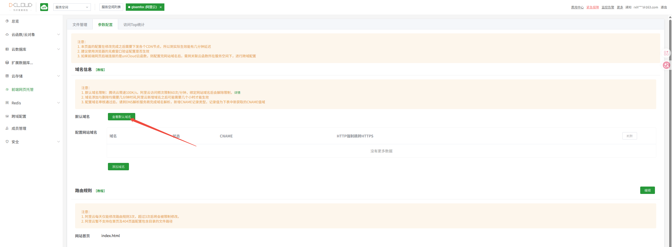Screen dimensions: 672x247
Task: Open 成员管理 in the sidebar
Action: pos(19,128)
